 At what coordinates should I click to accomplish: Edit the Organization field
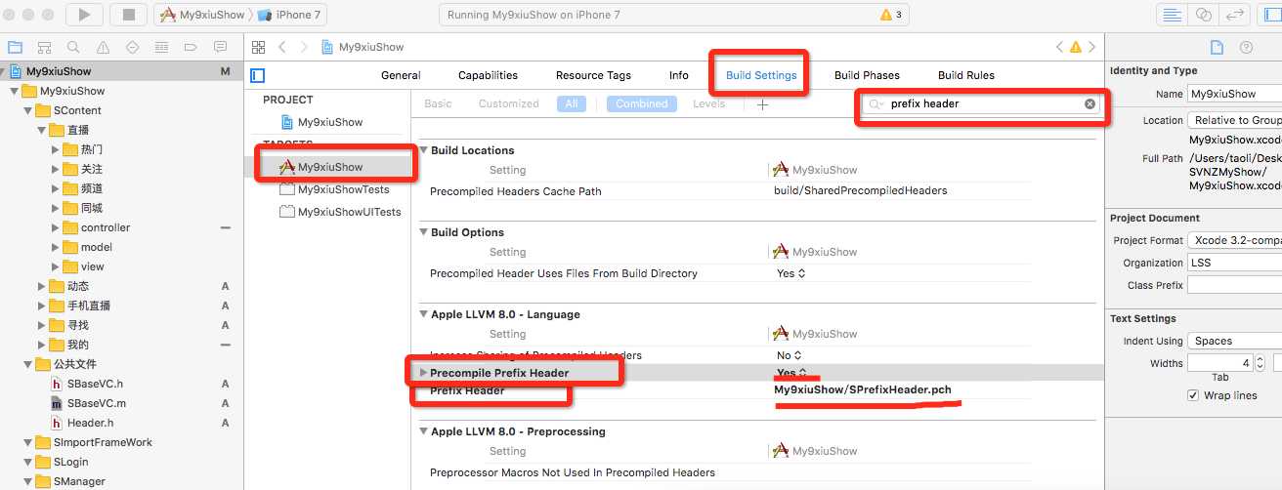(x=1234, y=263)
